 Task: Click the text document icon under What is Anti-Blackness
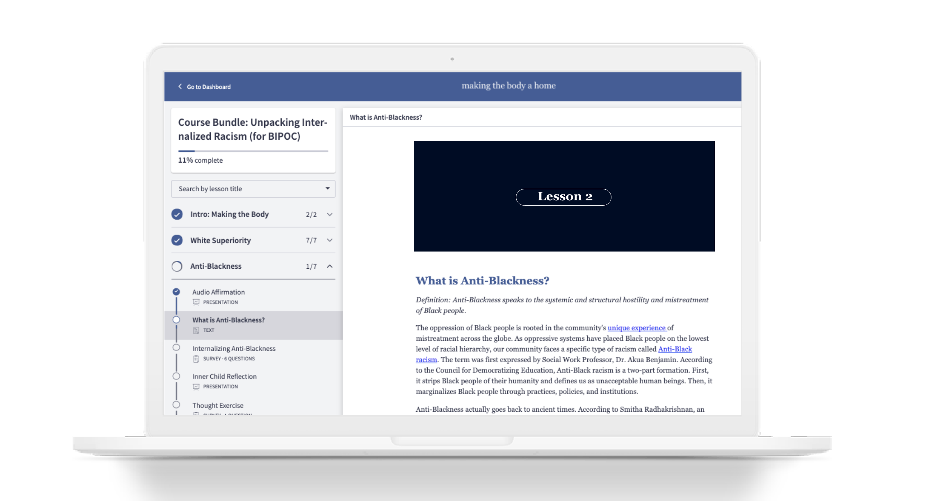click(196, 330)
